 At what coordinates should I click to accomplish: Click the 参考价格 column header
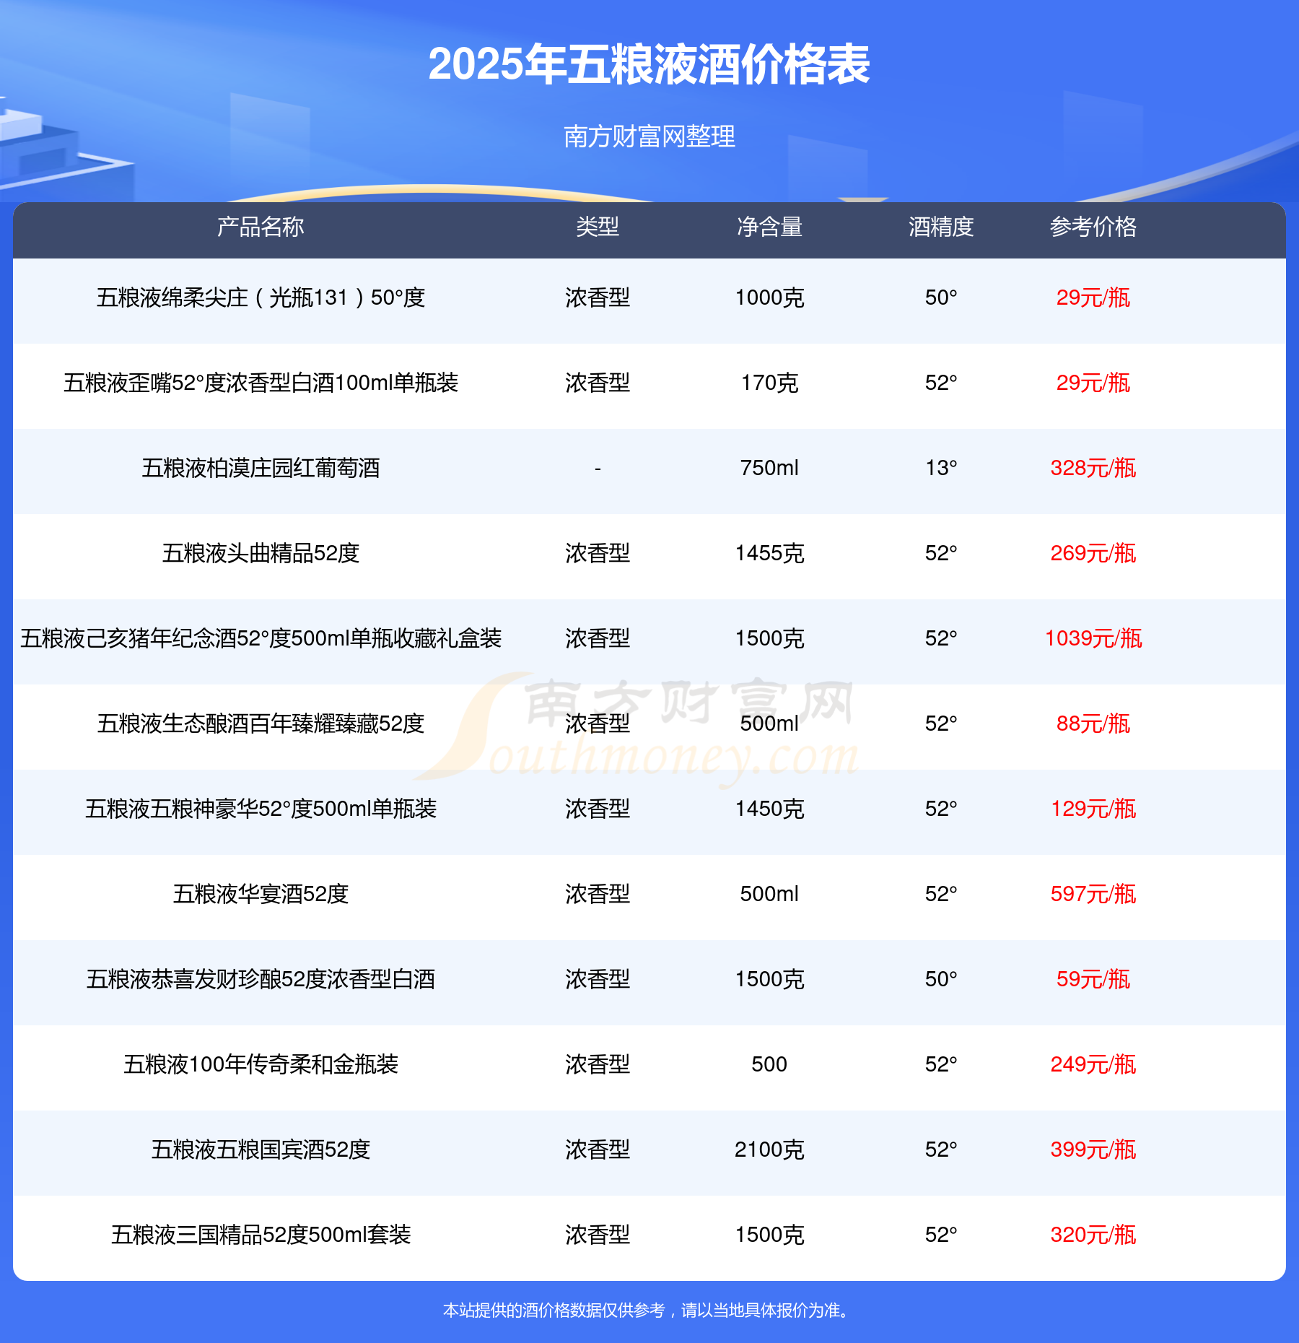click(1093, 227)
